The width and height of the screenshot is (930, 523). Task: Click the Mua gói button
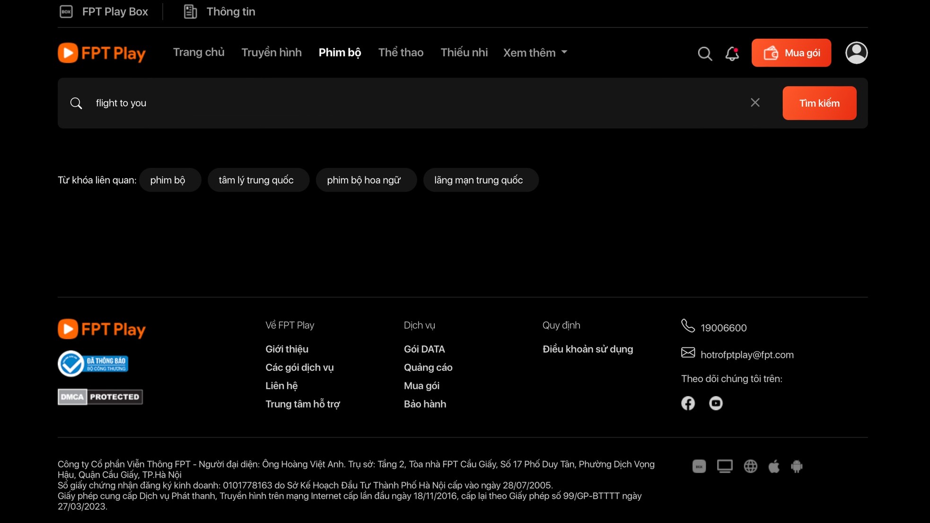click(x=791, y=52)
